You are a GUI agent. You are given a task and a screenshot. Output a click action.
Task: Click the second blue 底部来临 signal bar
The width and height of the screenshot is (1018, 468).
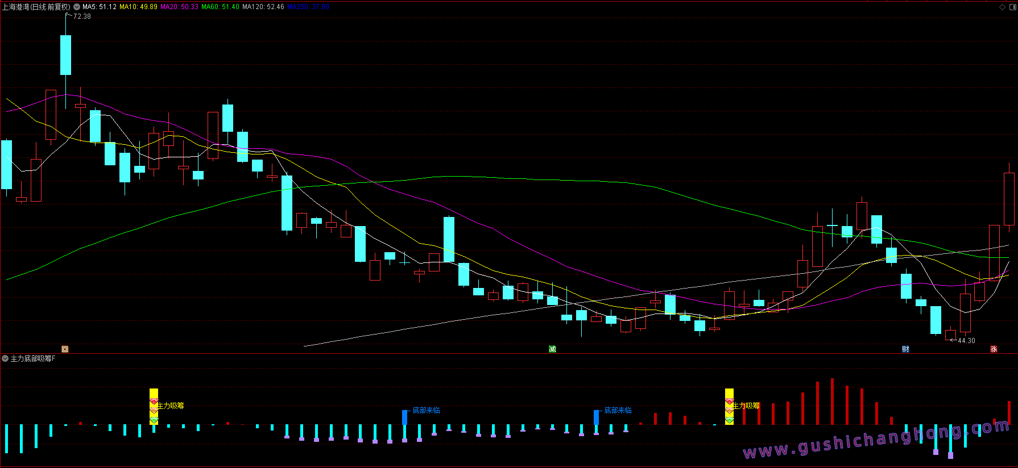point(597,417)
